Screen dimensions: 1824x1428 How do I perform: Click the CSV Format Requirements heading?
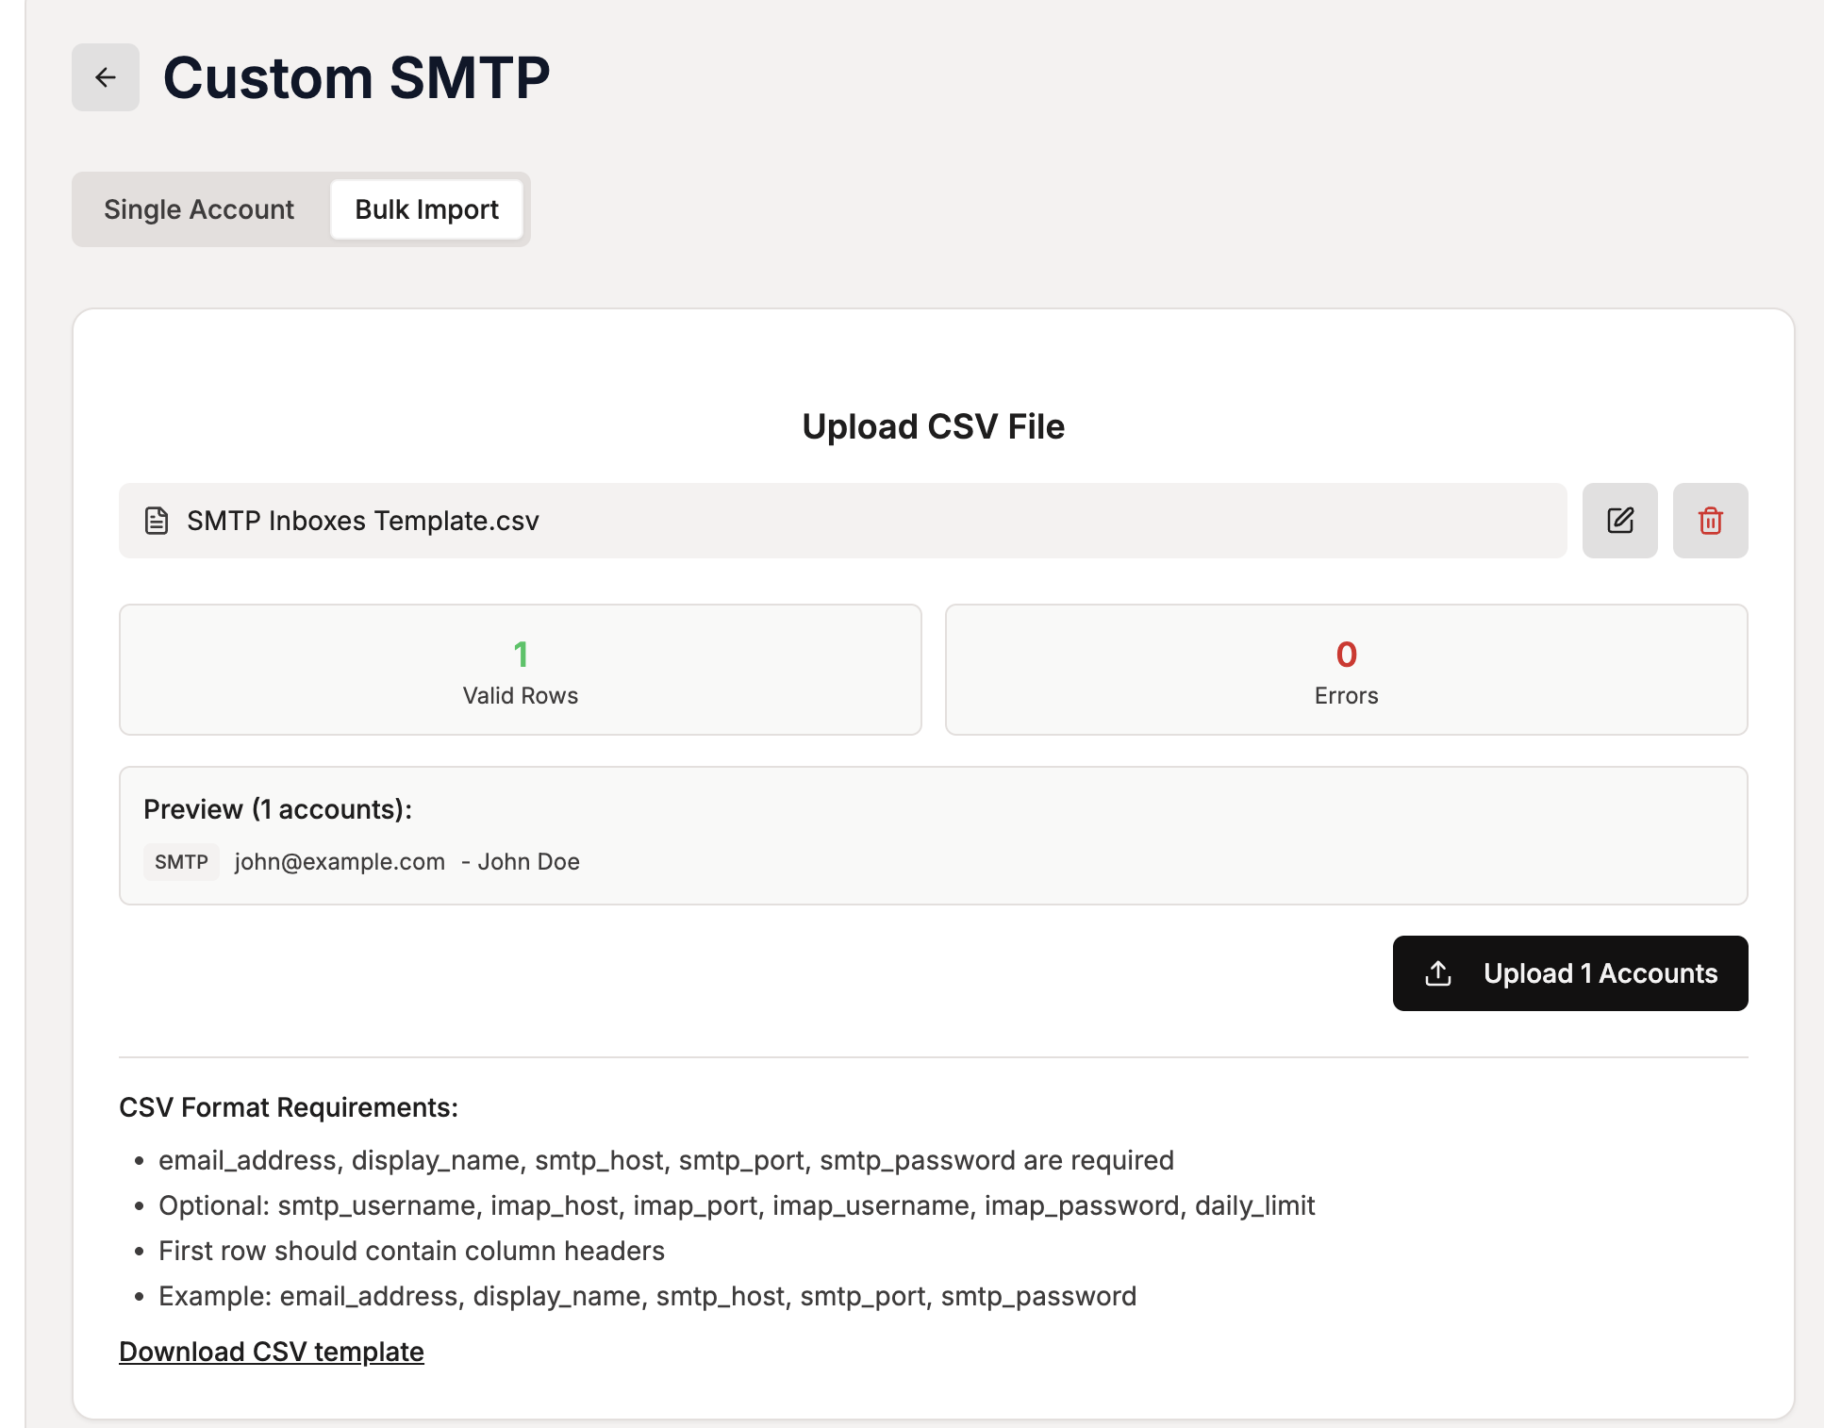click(x=289, y=1107)
